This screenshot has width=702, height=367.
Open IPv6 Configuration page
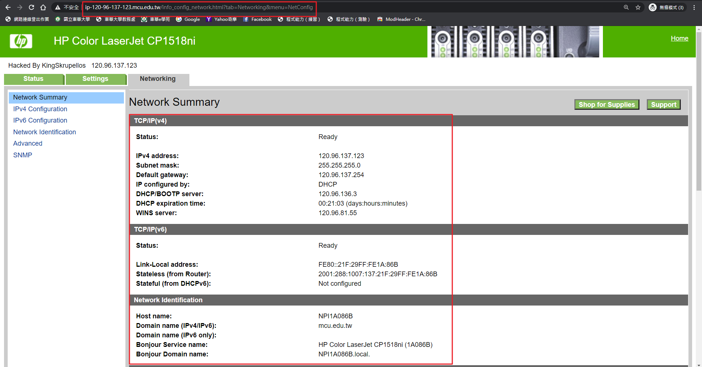(x=40, y=120)
